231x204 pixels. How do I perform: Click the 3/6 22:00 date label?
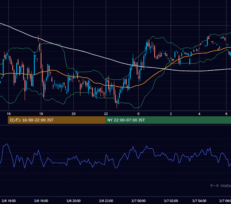click(x=106, y=201)
